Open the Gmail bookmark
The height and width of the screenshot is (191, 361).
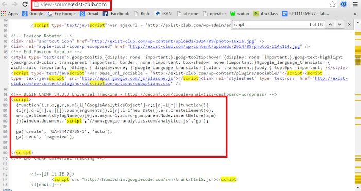click(89, 14)
